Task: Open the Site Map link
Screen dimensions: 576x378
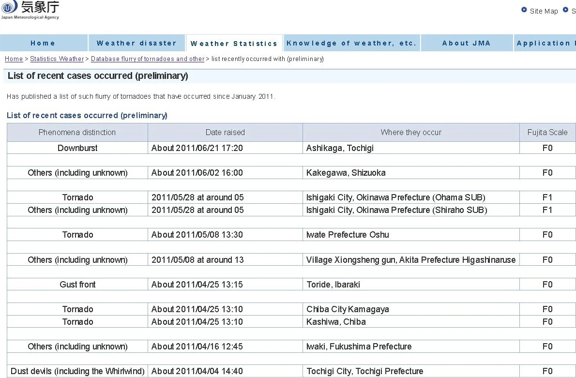Action: (x=544, y=11)
